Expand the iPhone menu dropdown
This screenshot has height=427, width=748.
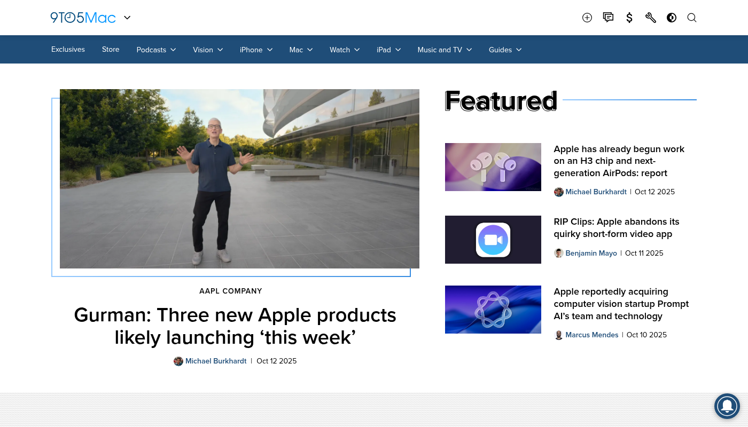pos(256,50)
